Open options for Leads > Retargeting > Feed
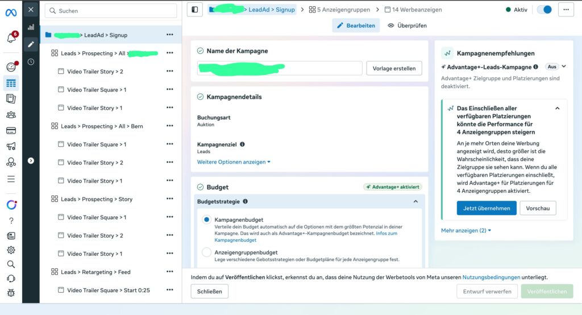Viewport: 582px width, 315px height. coord(169,271)
